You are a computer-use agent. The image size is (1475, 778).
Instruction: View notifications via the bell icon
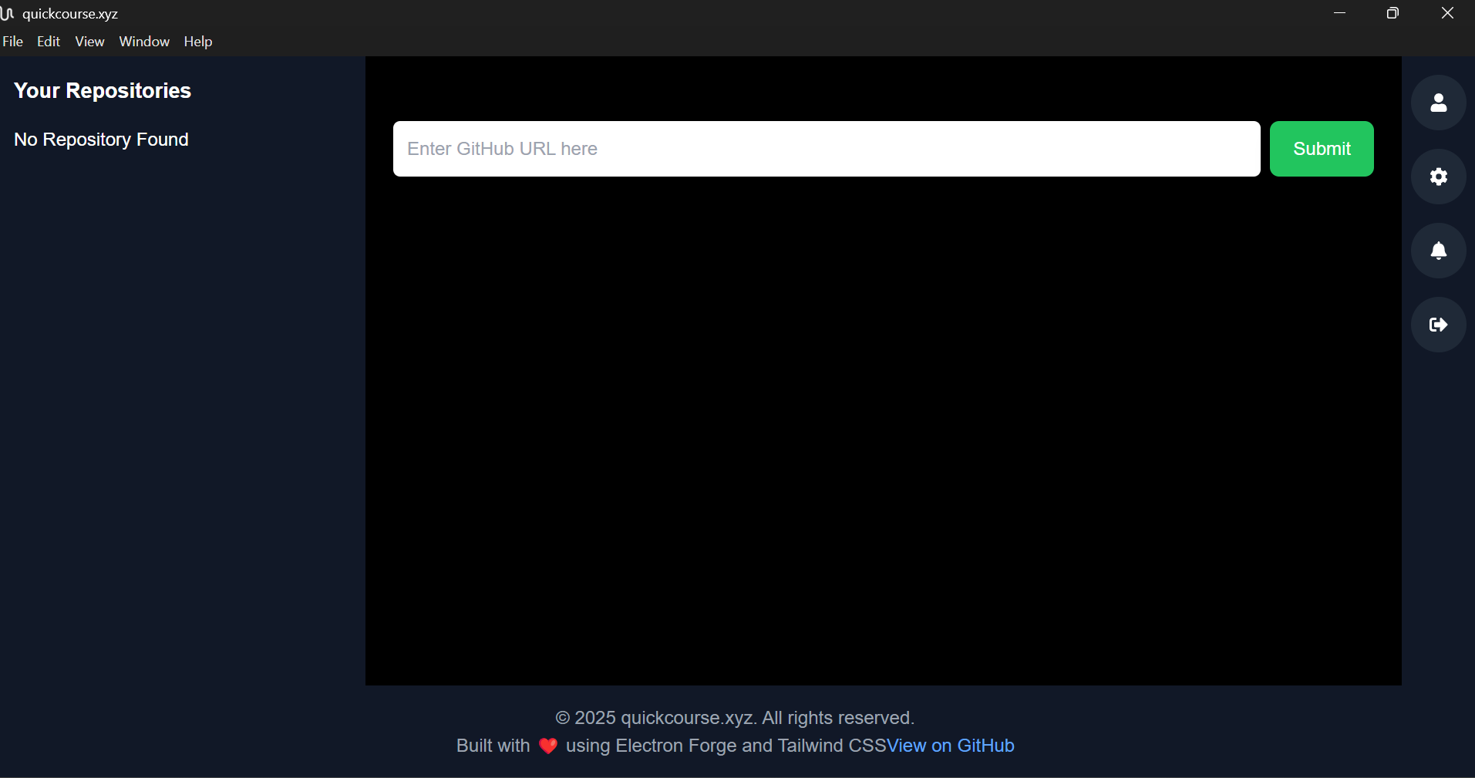(x=1438, y=251)
